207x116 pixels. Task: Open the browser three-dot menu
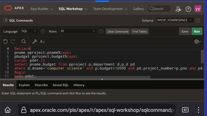[198, 110]
